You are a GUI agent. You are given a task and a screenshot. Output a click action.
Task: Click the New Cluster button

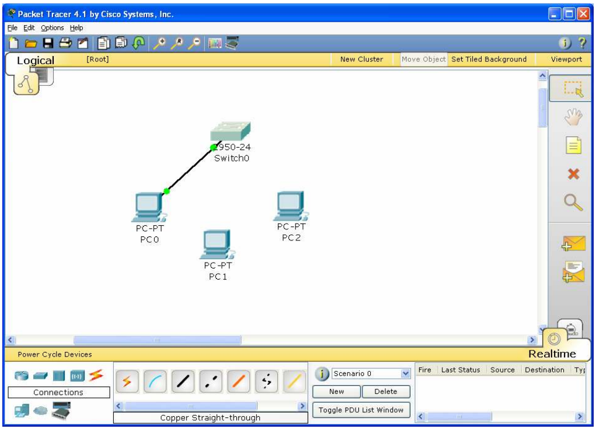point(361,59)
